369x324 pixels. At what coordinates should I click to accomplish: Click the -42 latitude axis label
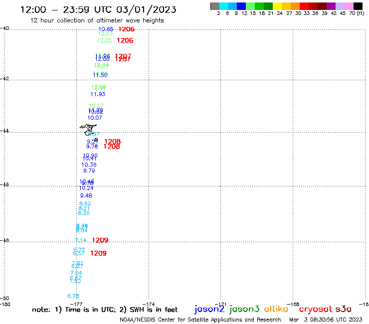[4, 79]
